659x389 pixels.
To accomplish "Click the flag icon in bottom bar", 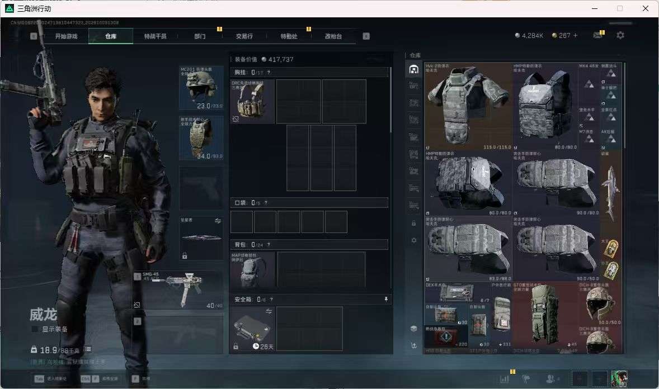I will click(x=526, y=379).
